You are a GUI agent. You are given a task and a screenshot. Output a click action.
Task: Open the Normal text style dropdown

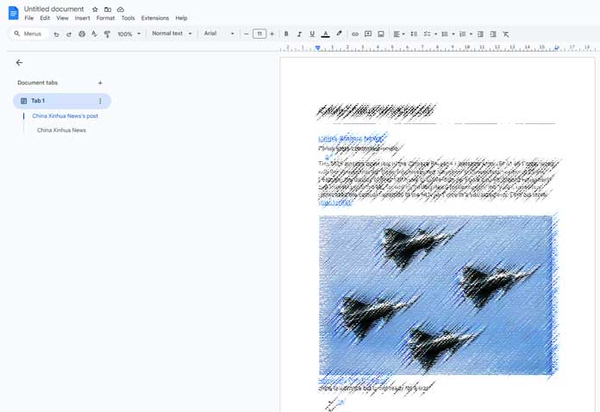(x=172, y=34)
